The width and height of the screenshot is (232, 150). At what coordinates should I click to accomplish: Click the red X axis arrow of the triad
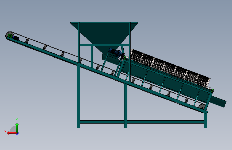tap(12, 133)
